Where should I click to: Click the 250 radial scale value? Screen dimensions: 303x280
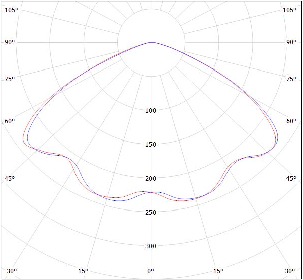point(150,213)
